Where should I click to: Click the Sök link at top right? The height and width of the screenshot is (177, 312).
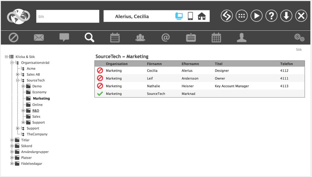pyautogui.click(x=299, y=50)
